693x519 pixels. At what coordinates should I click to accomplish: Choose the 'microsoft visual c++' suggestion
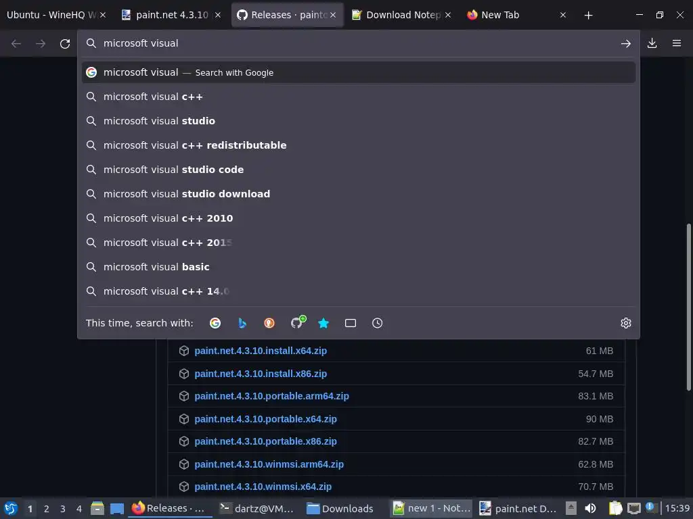[359, 97]
